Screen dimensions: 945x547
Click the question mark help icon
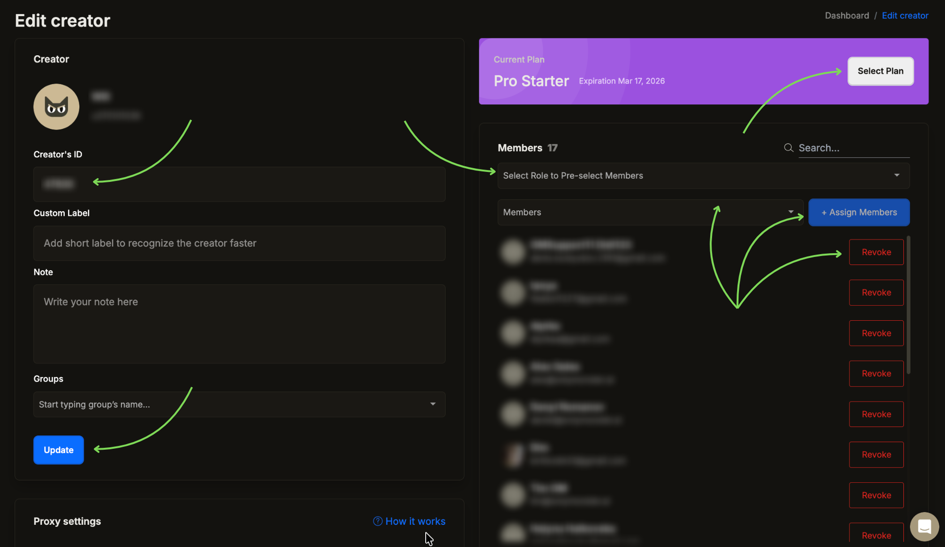coord(378,521)
